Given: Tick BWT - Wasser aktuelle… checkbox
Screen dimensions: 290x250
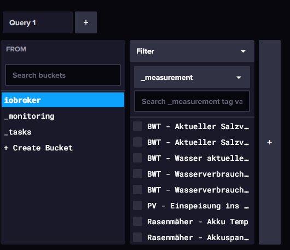Looking at the screenshot, I should (x=137, y=158).
